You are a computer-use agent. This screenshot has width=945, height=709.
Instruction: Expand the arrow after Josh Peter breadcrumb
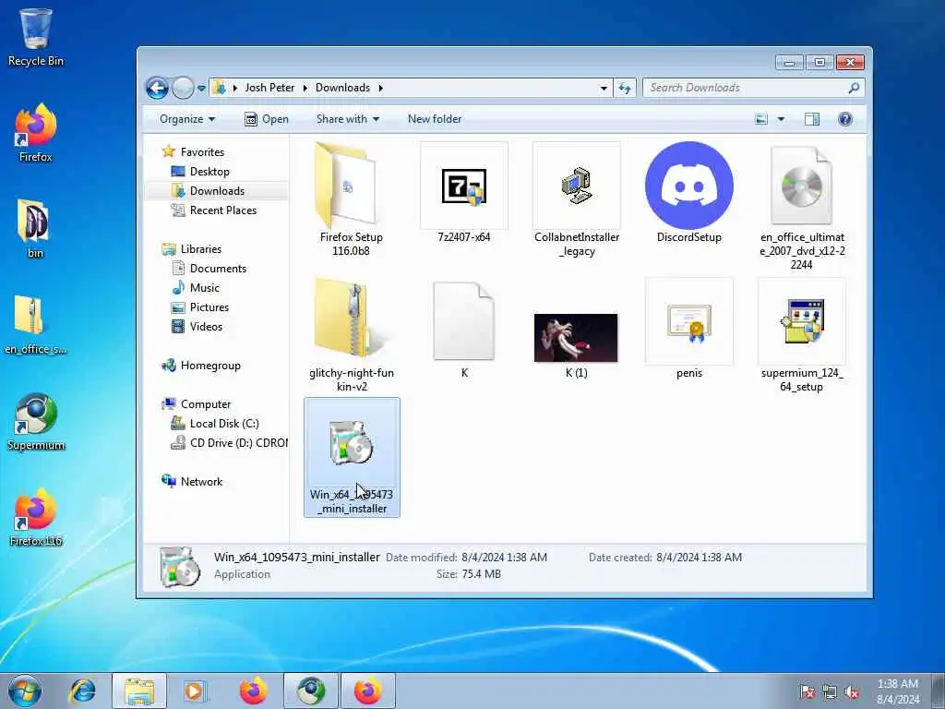(x=305, y=88)
